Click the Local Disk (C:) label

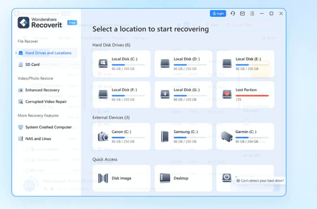tap(125, 59)
